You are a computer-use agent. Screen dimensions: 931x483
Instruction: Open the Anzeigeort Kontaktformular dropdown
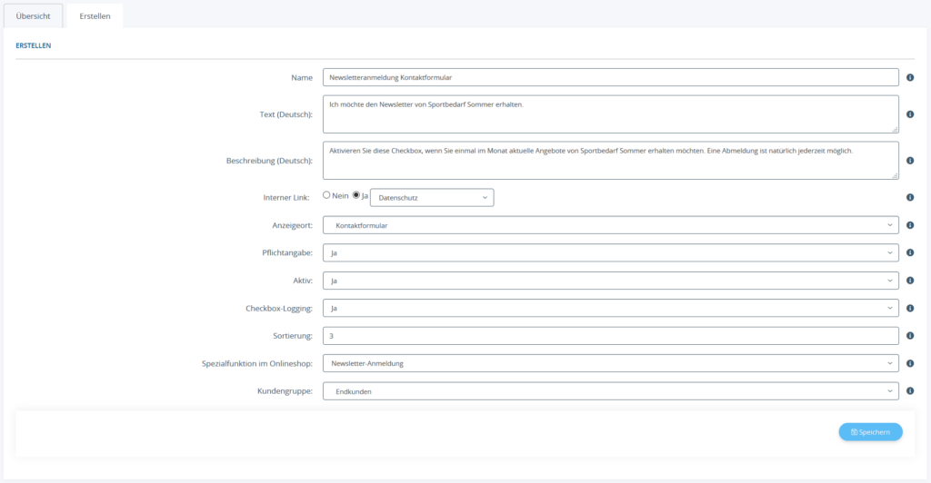click(610, 225)
